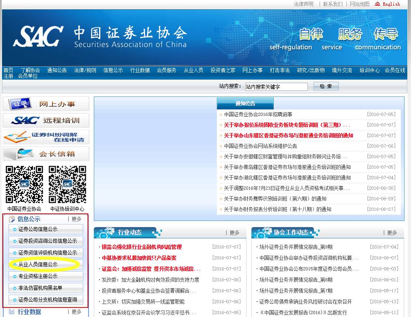Open 行业数据 navigation item

(x=140, y=70)
